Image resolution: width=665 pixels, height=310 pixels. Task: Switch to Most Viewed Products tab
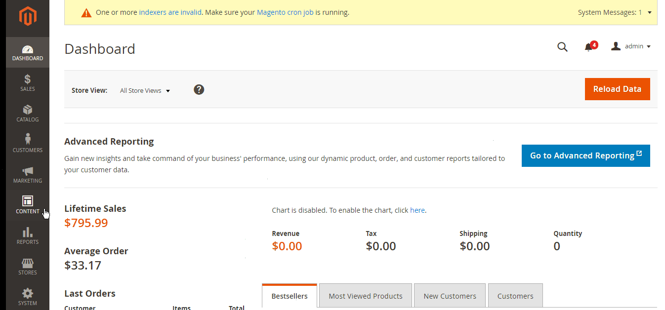(x=365, y=296)
